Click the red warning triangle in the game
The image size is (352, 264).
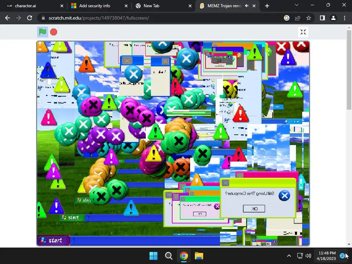(x=240, y=114)
